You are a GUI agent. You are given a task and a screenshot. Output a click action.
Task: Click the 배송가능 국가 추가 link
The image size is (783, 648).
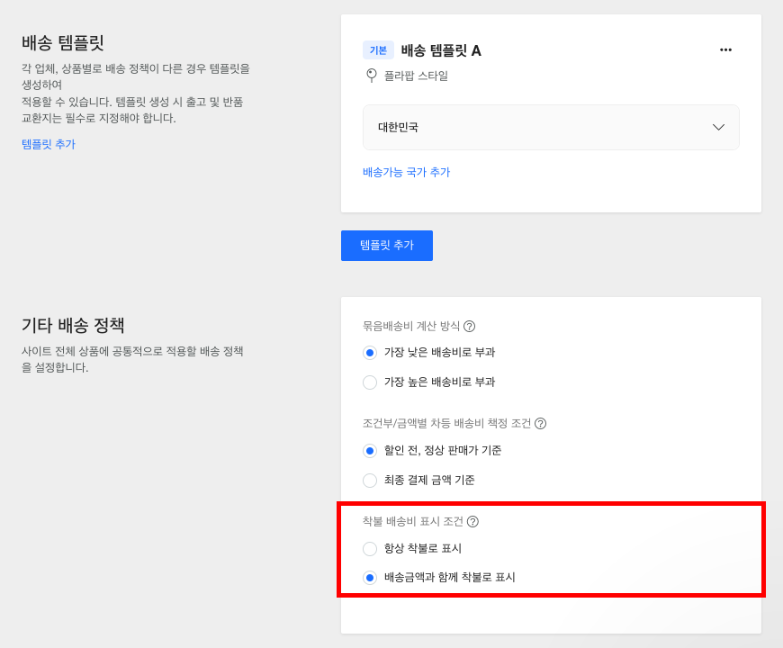click(x=406, y=172)
